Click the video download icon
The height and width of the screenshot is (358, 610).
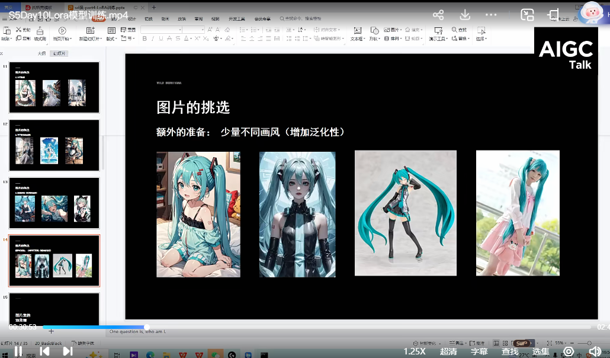[464, 15]
